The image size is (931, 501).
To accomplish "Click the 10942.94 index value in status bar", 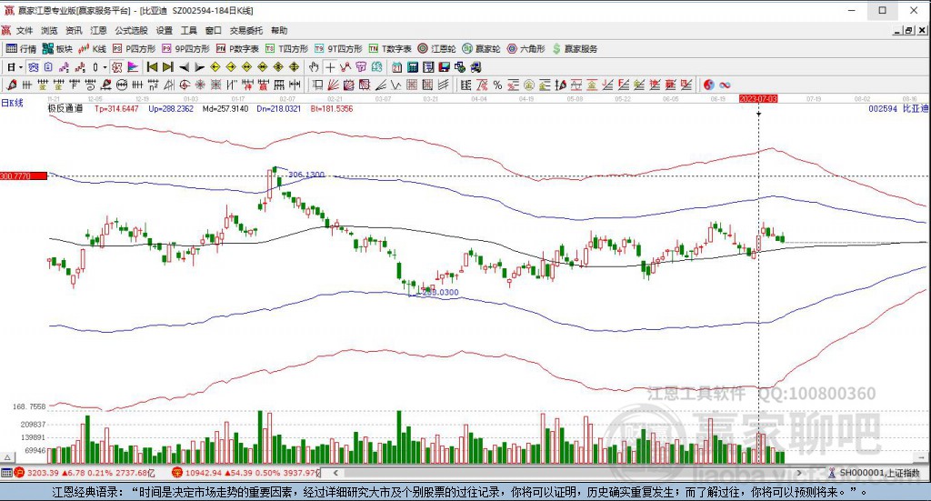I will click(203, 473).
